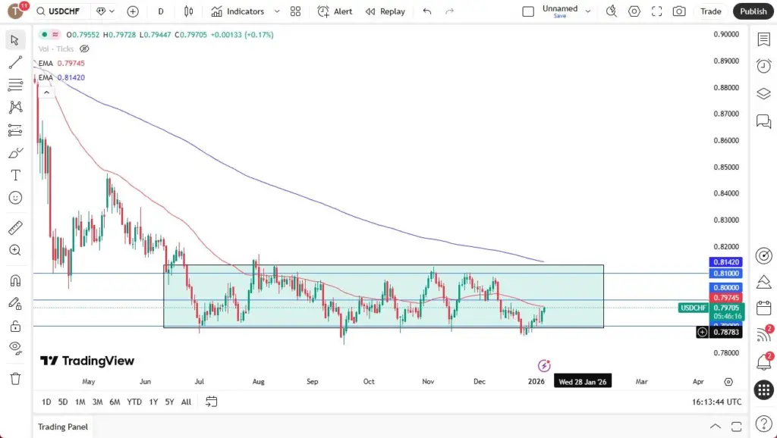This screenshot has height=438, width=777.
Task: Select the text annotation tool
Action: coord(15,175)
